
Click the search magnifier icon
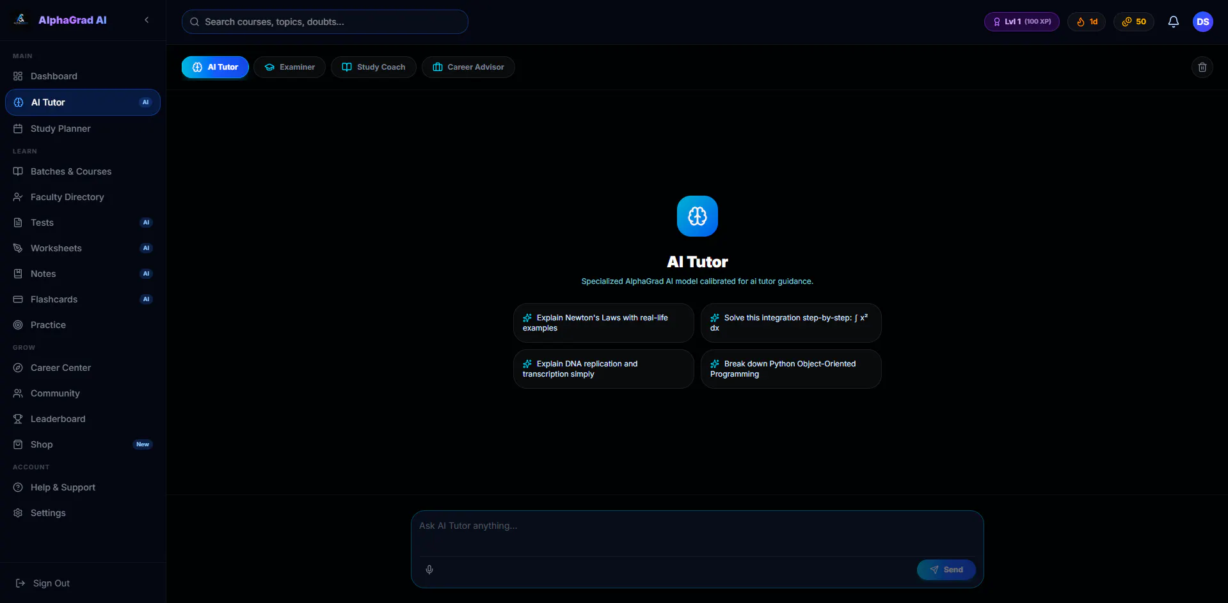point(195,22)
